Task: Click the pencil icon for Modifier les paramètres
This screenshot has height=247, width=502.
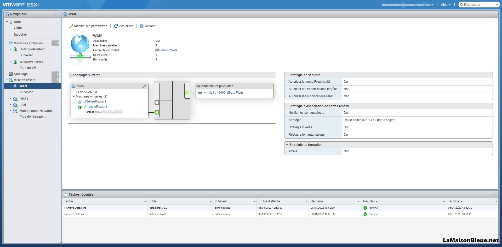Action: click(x=71, y=26)
